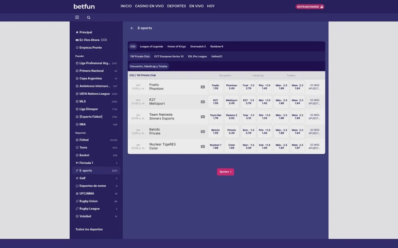Click the ball icon beside Copa Argentina
The image size is (398, 248).
coord(77,79)
